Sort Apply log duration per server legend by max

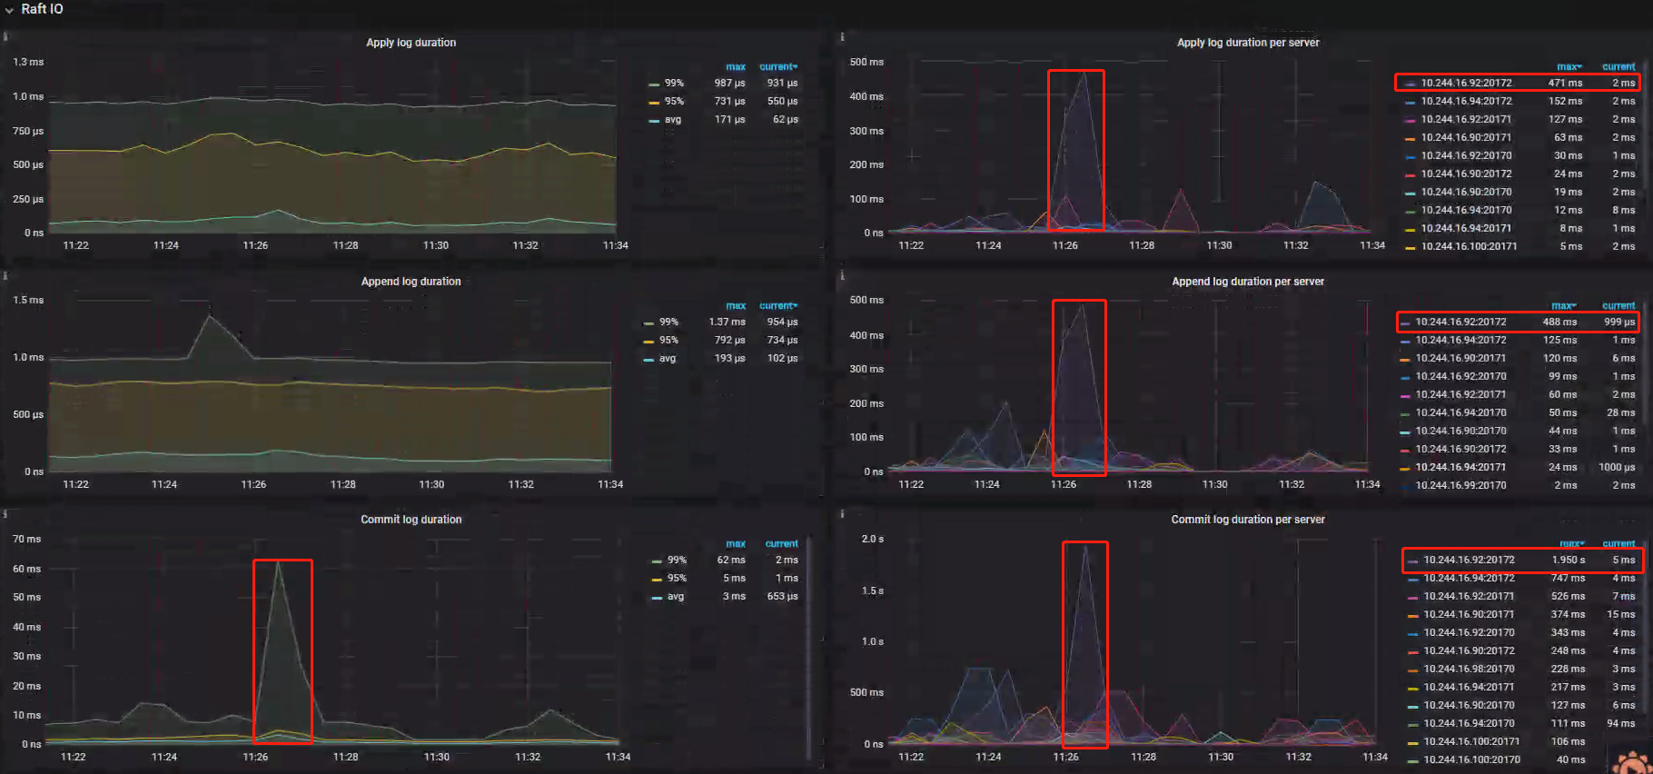pos(1569,67)
